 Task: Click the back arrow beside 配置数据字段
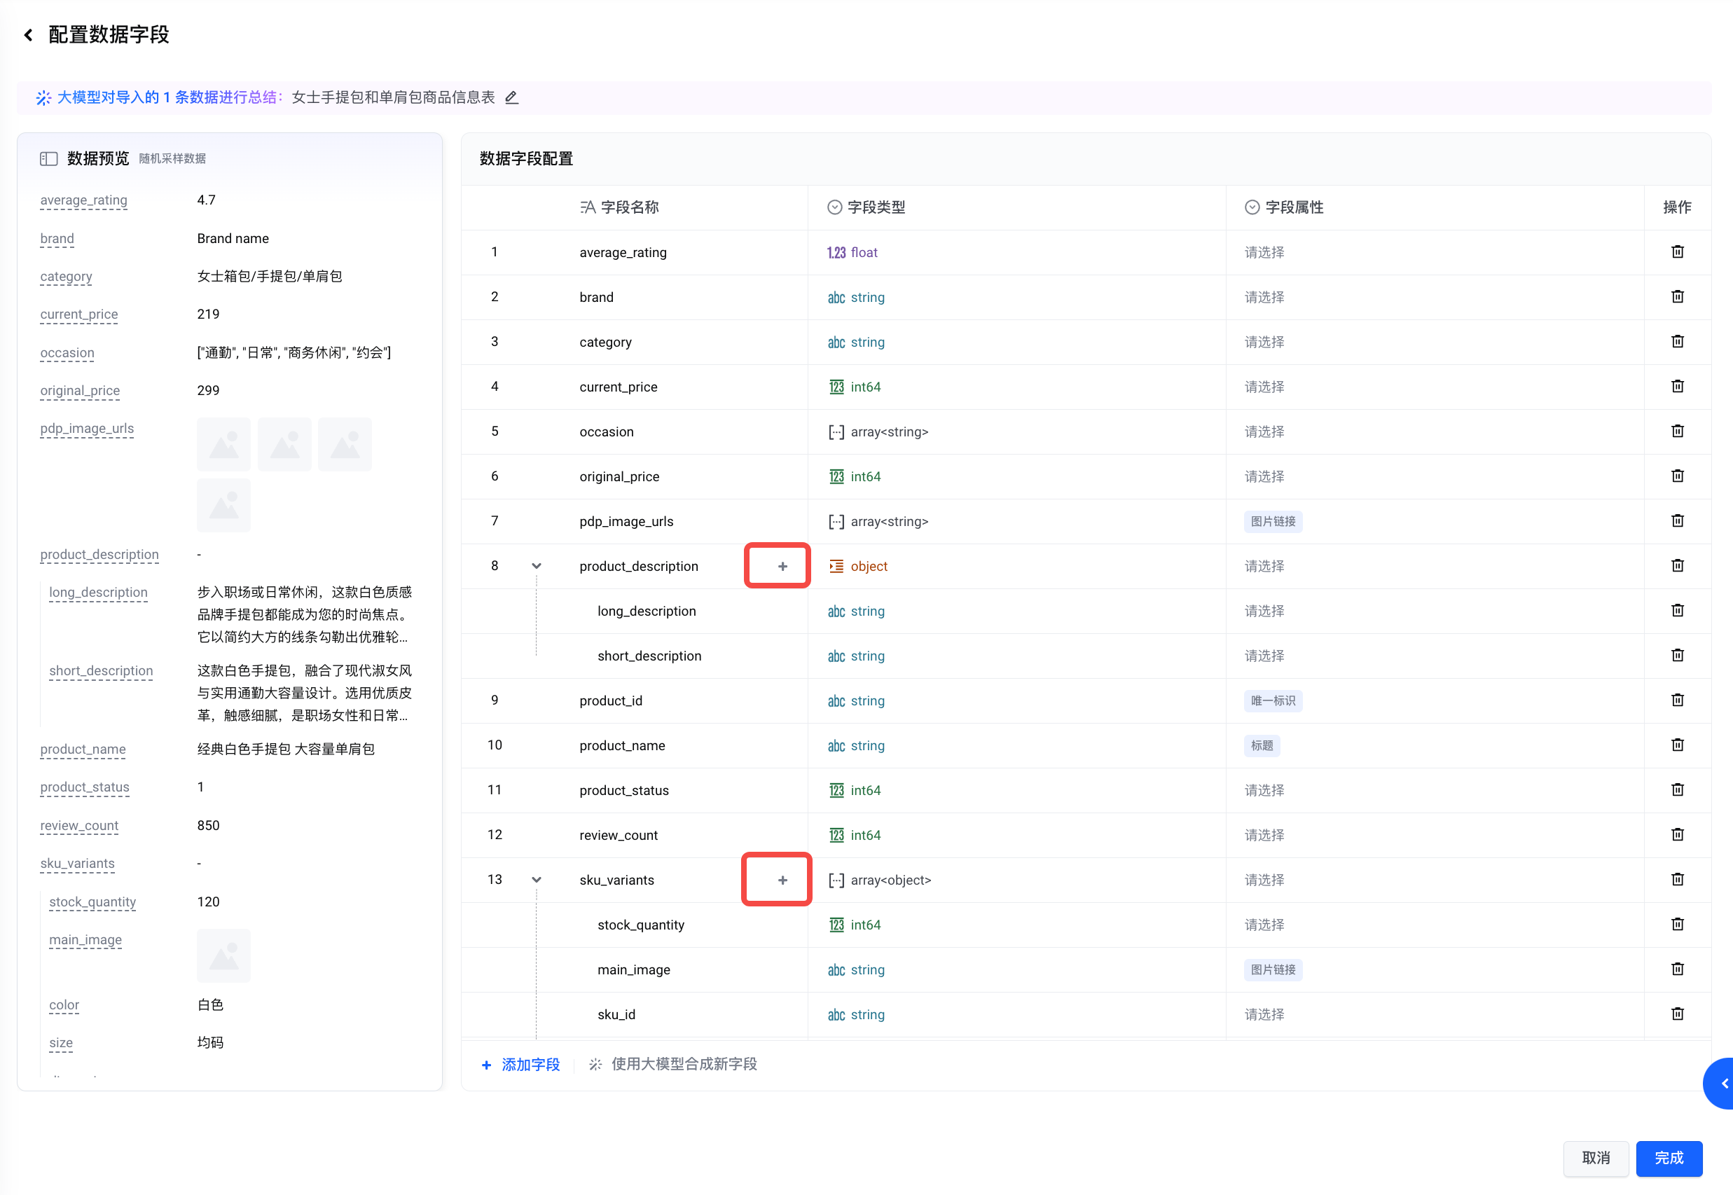click(x=29, y=35)
